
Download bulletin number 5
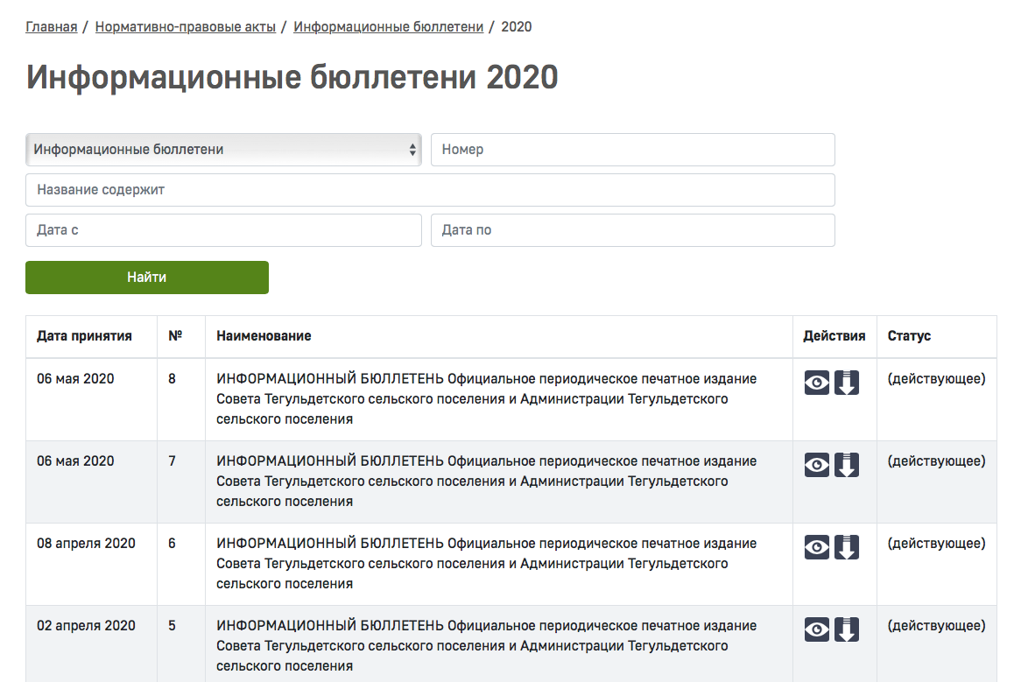click(847, 629)
